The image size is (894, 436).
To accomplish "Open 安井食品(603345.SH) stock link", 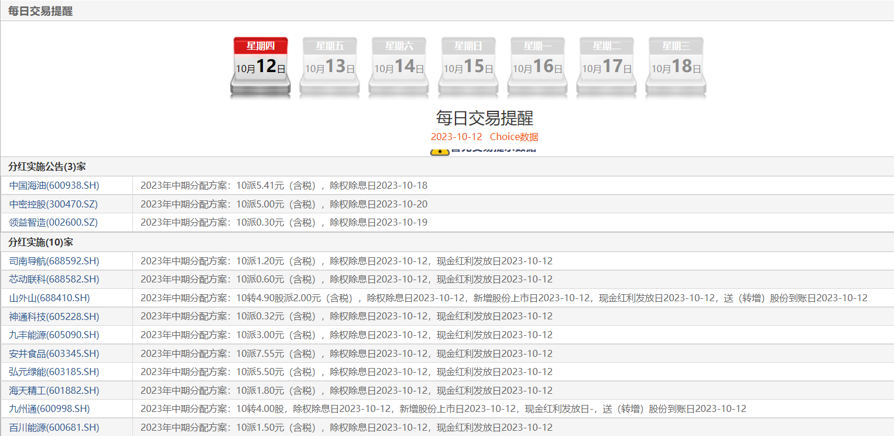I will (54, 354).
